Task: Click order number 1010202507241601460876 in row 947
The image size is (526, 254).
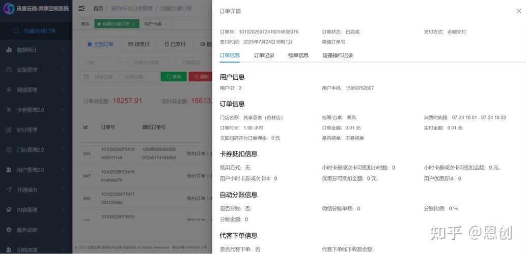Action: tap(118, 176)
